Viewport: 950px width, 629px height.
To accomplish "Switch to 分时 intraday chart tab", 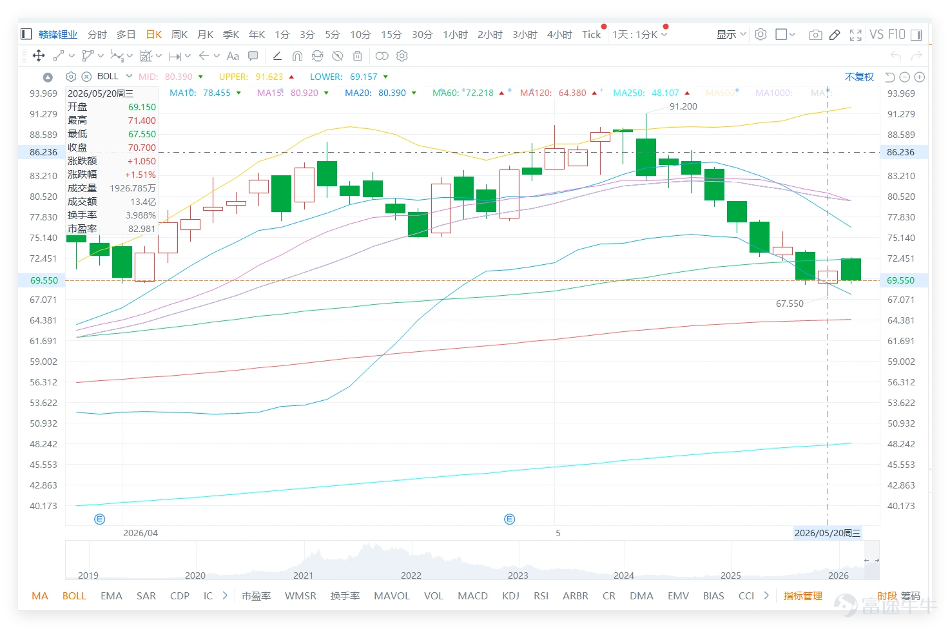I will 97,34.
